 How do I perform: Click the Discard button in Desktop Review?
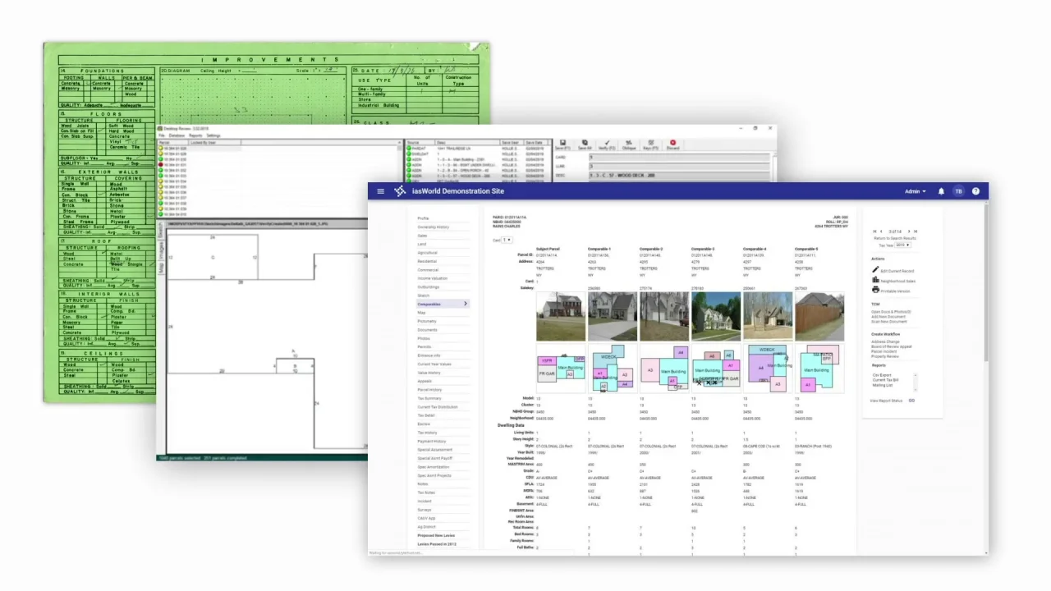672,144
